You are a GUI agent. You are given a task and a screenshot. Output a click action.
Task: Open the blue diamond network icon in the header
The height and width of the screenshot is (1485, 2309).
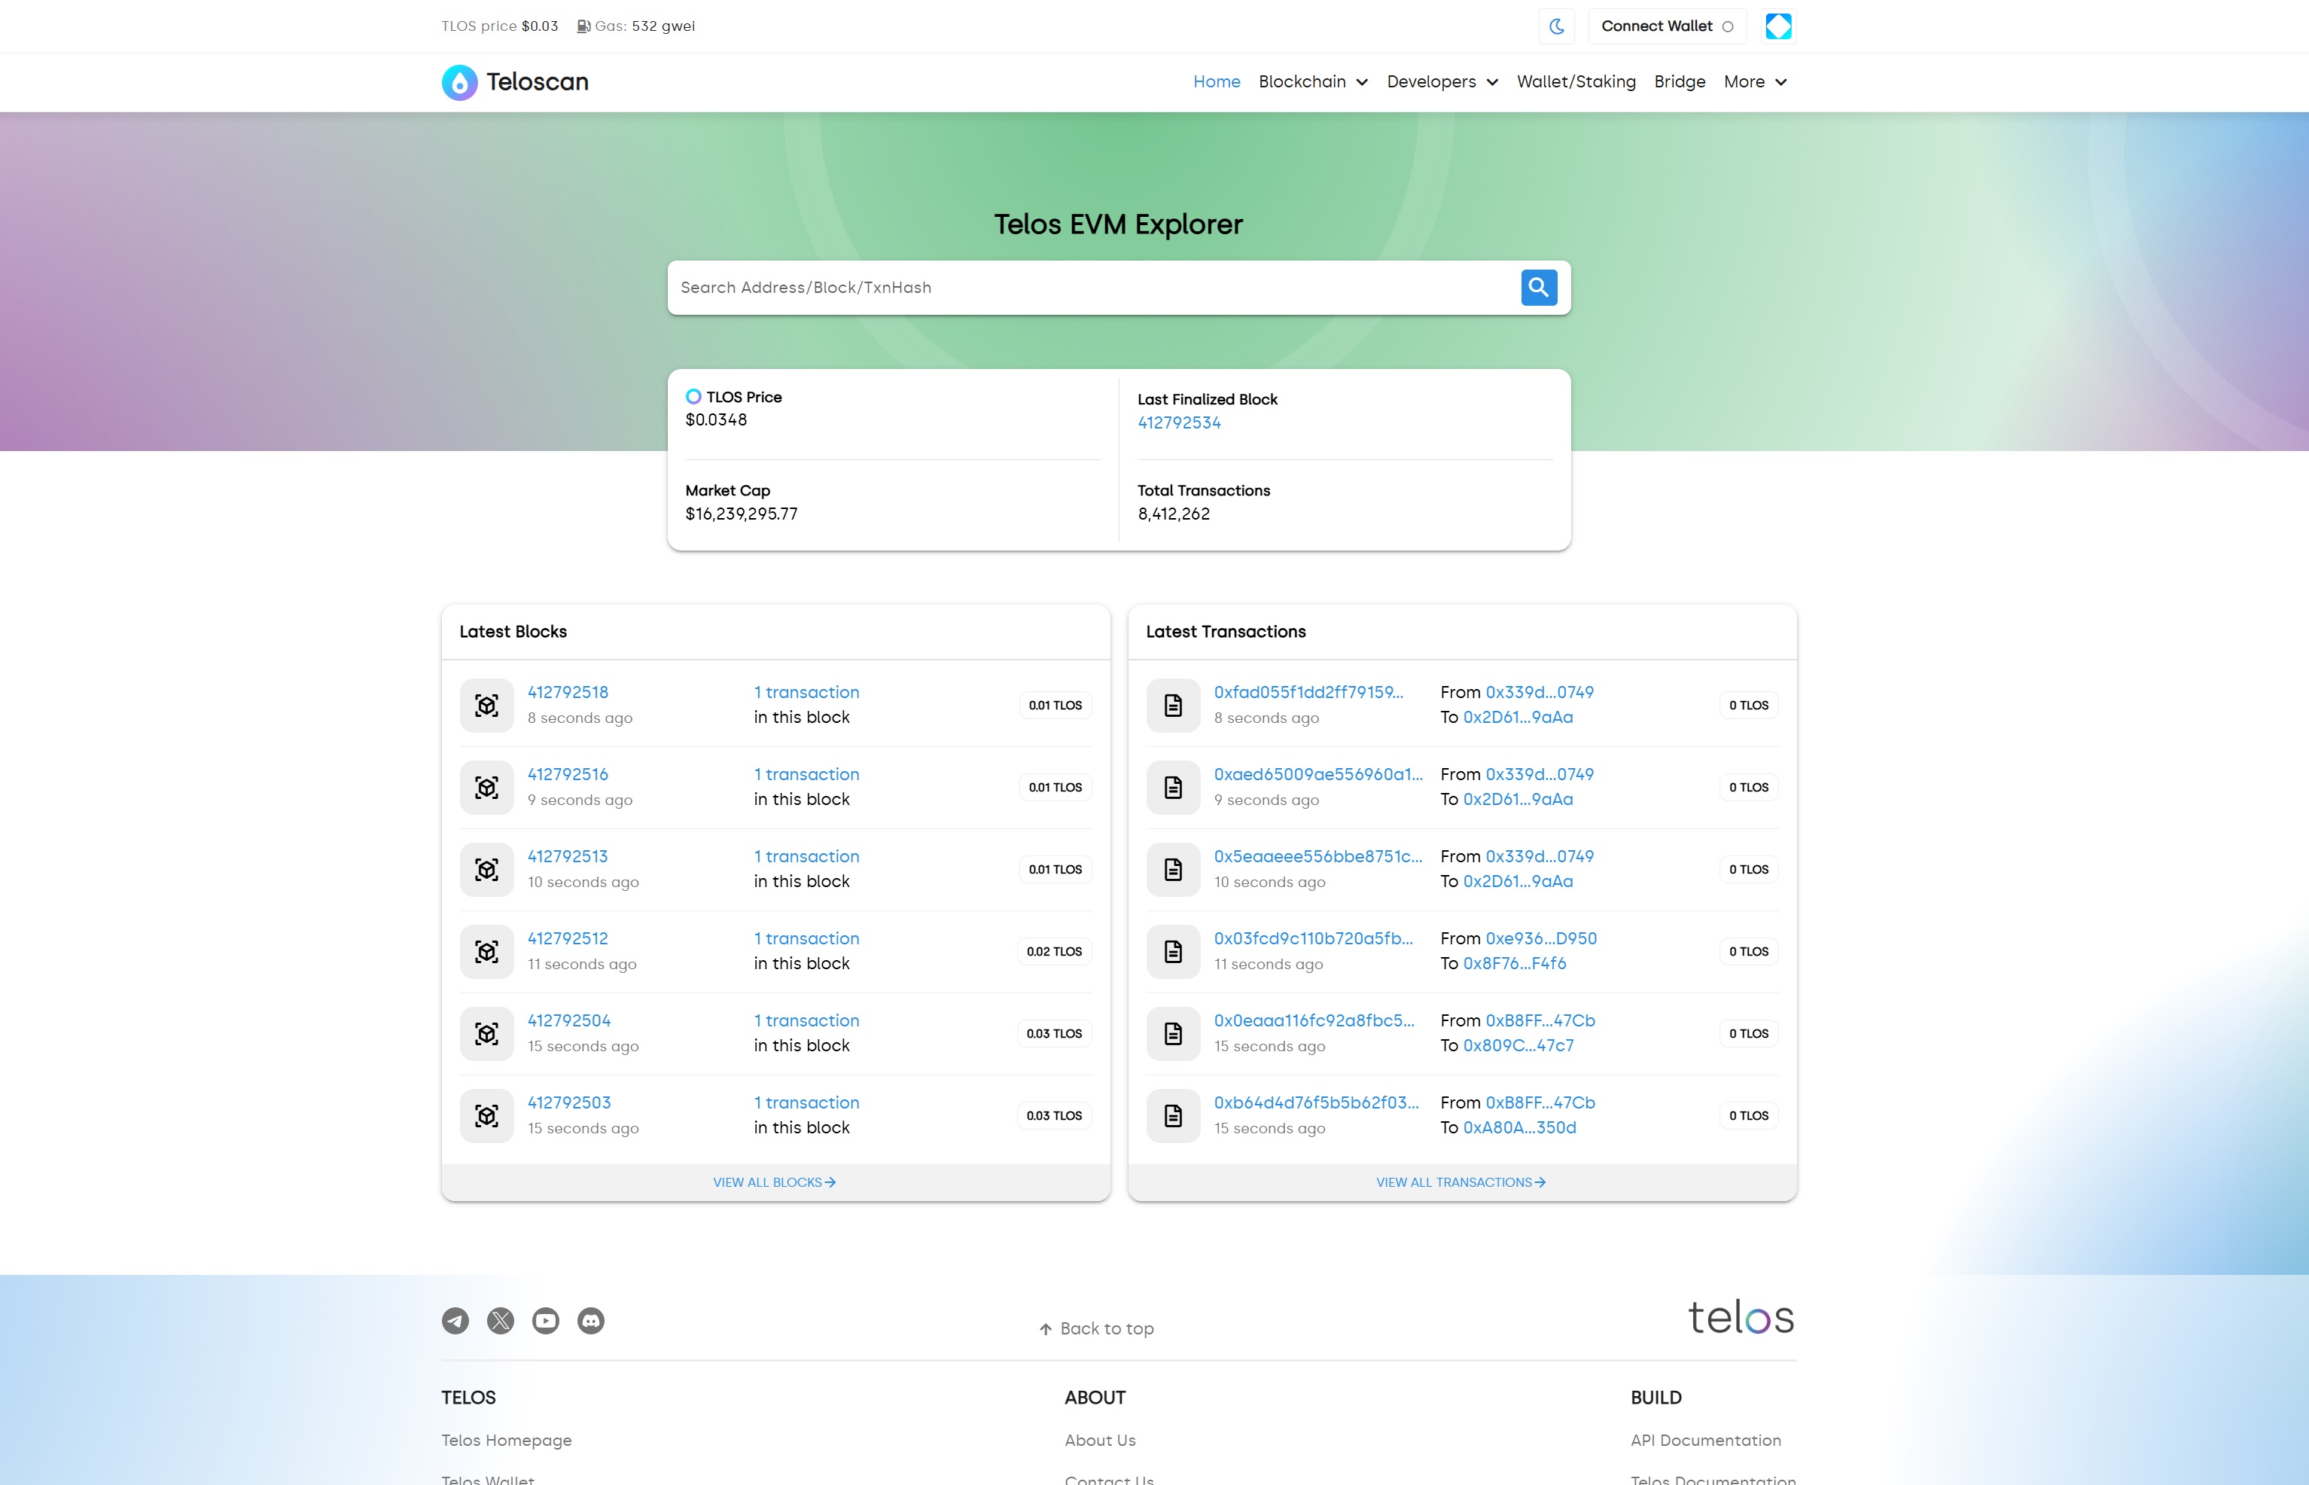[1777, 26]
